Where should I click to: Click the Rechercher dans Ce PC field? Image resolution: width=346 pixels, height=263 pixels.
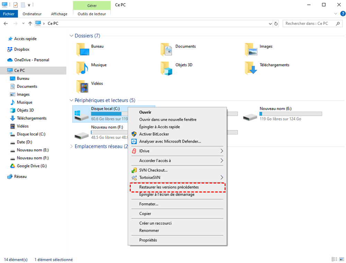(308, 24)
